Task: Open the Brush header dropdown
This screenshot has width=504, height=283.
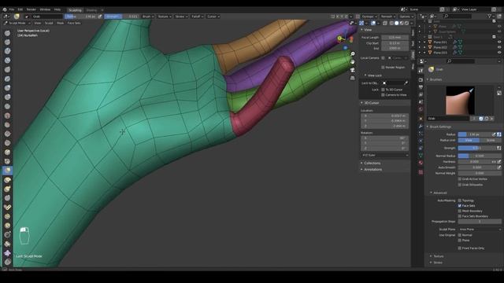Action: [x=148, y=17]
